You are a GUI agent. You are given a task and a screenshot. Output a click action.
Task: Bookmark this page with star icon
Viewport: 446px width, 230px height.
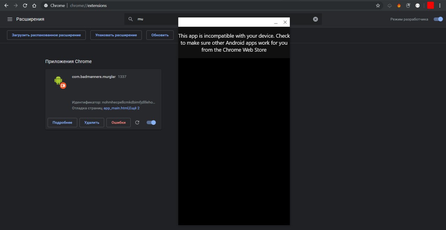(x=378, y=6)
